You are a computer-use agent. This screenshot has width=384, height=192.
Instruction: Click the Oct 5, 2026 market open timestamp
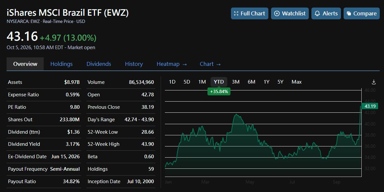pos(51,48)
